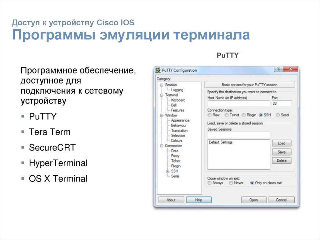Collapse the Window tree node
The height and width of the screenshot is (240, 320).
coord(162,115)
